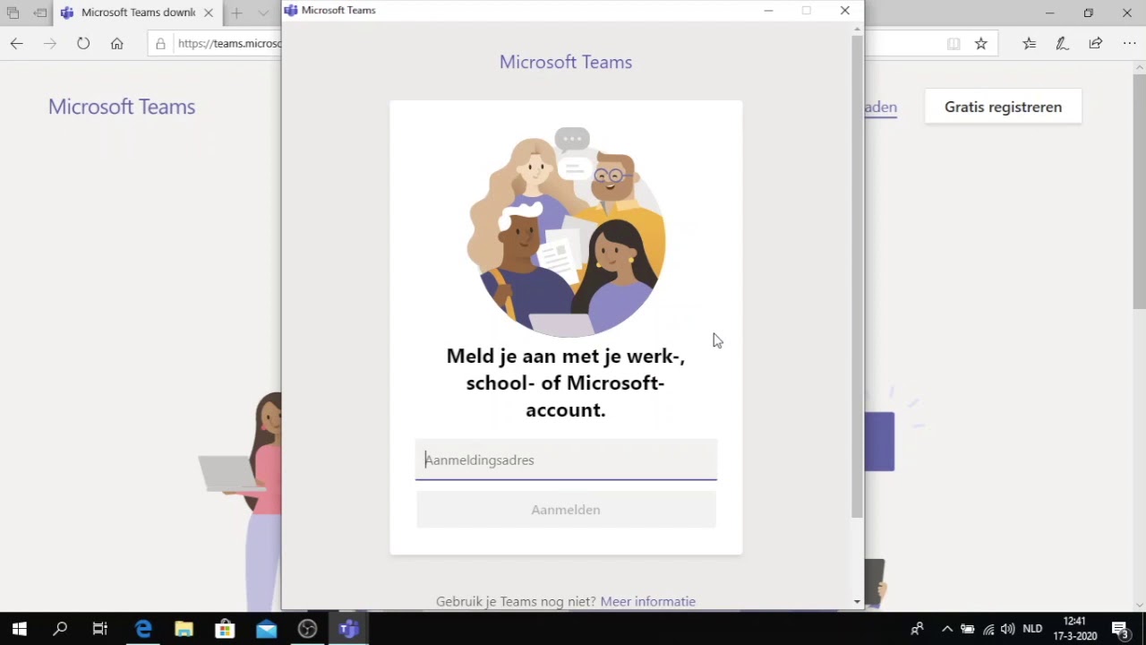Open the Windows Start menu
1146x645 pixels.
(x=20, y=629)
